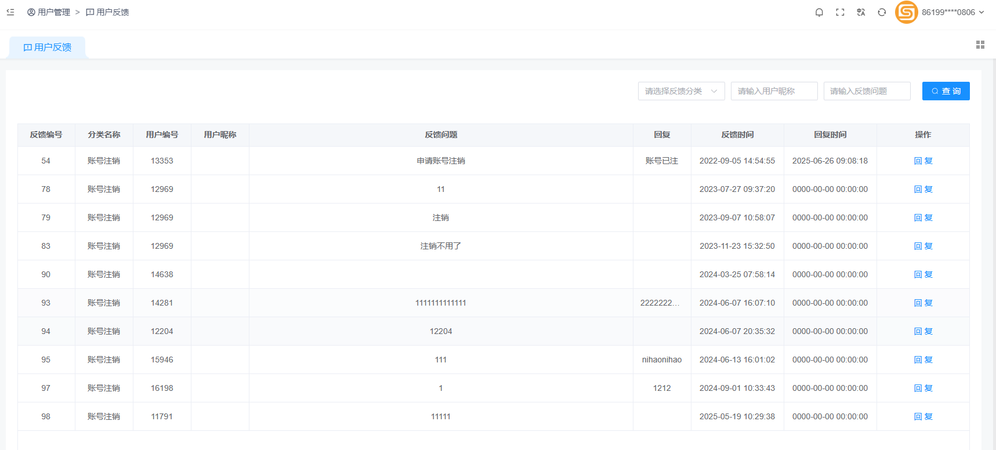Click the 用户反馈 breadcrumb item
This screenshot has width=996, height=450.
(x=108, y=12)
